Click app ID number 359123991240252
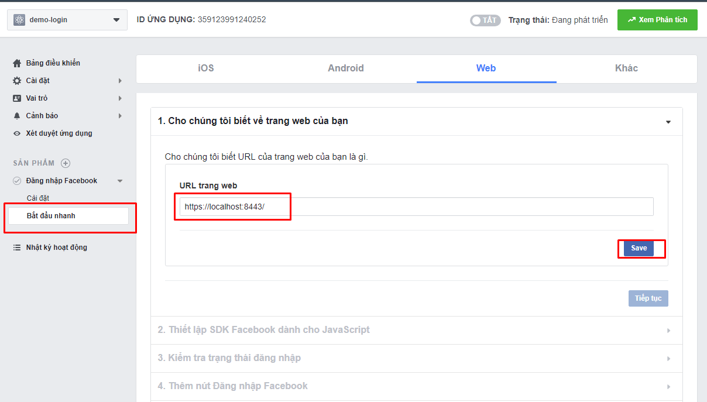The width and height of the screenshot is (707, 402). coord(232,19)
